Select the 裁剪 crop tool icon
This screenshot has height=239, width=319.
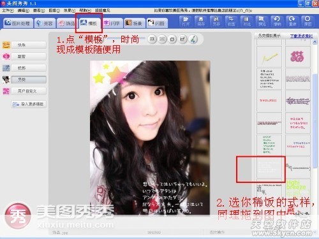point(232,22)
